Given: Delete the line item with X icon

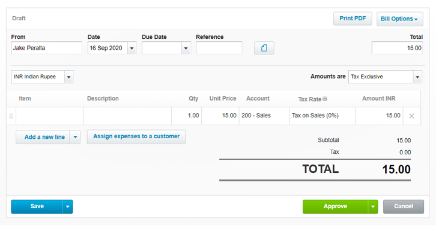Looking at the screenshot, I should [411, 116].
